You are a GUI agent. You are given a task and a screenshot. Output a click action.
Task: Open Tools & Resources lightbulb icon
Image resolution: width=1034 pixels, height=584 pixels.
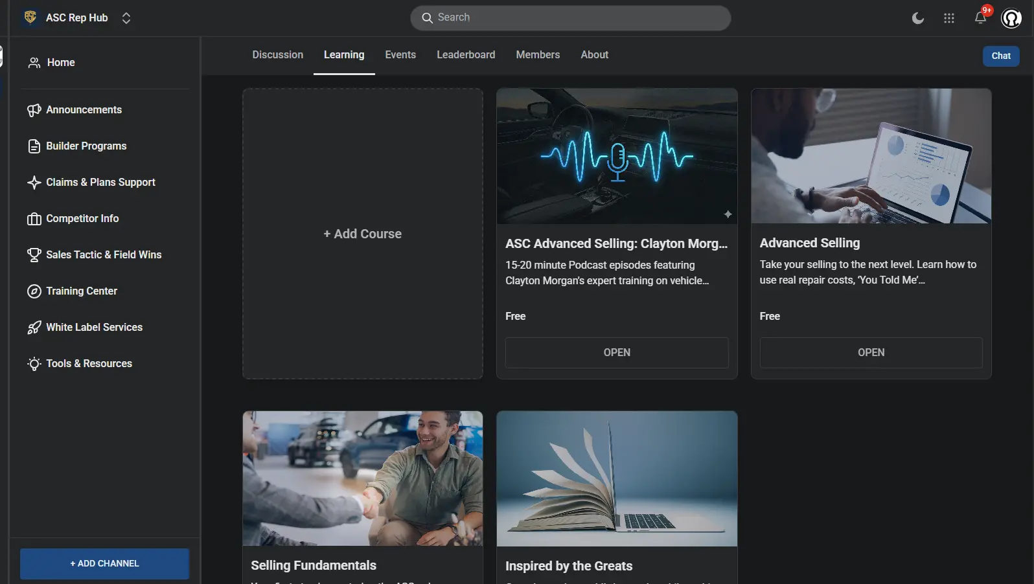coord(34,364)
